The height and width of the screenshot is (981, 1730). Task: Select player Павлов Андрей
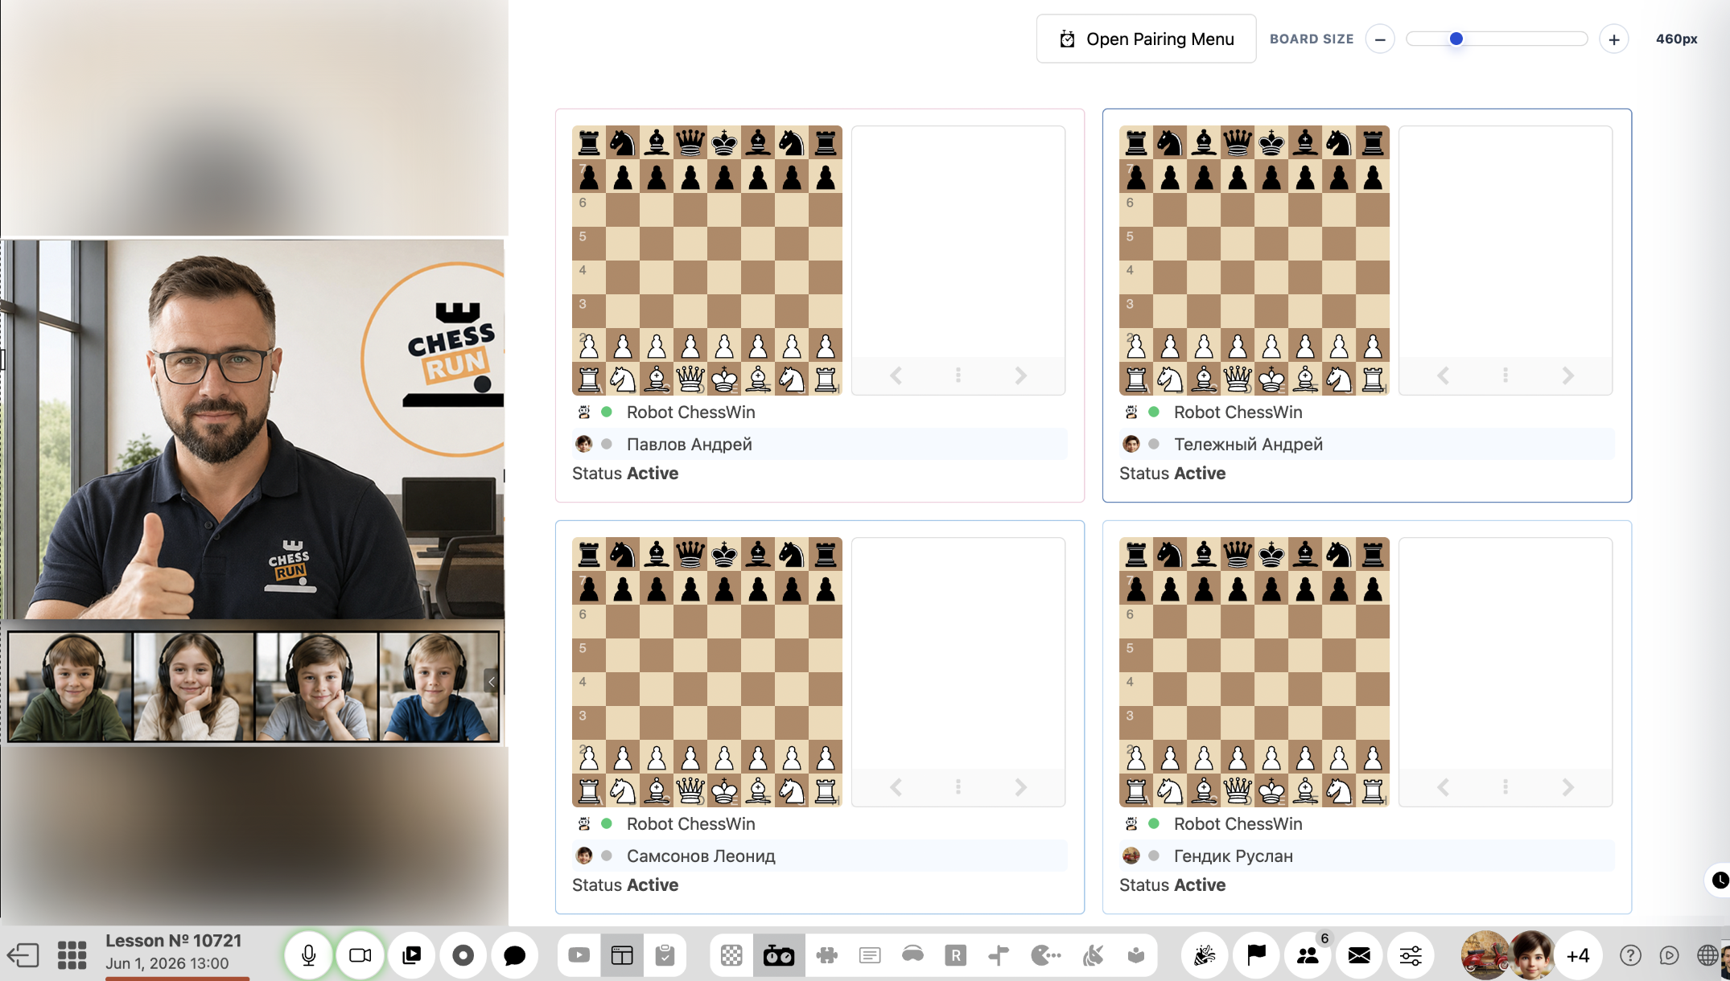click(820, 444)
